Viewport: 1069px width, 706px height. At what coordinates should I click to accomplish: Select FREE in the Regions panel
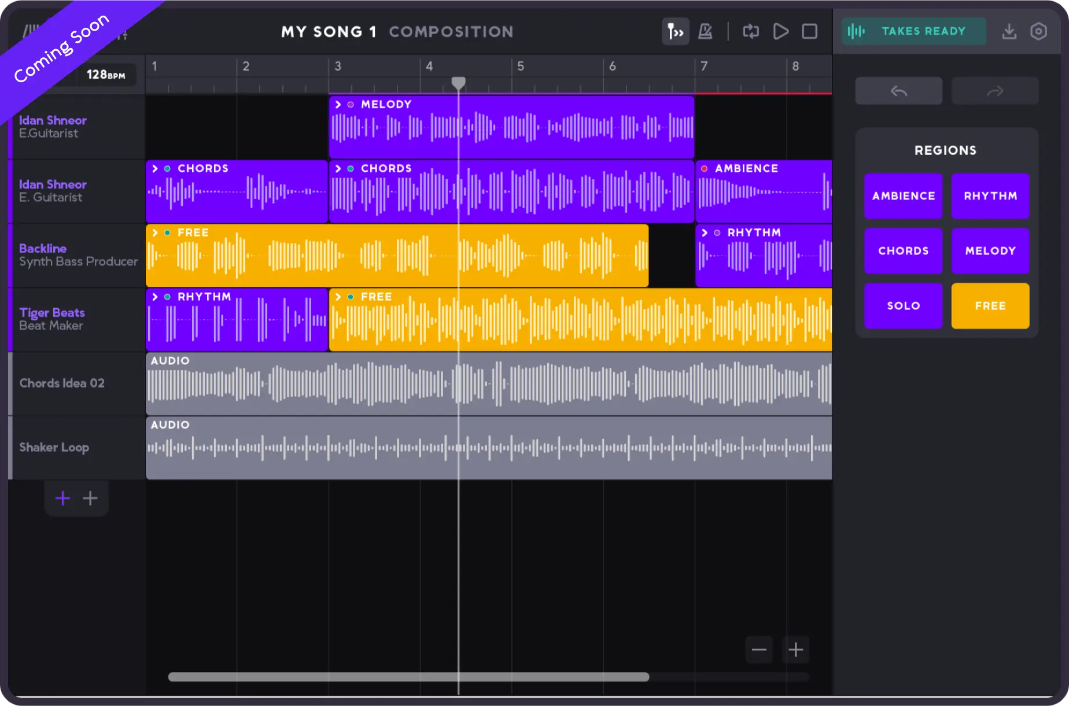coord(990,305)
